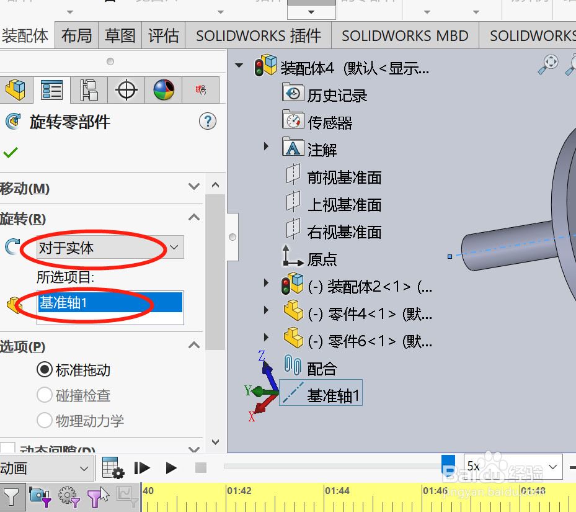The image size is (576, 512).
Task: Open the SOLIDWORKS 插件 tab
Action: (x=259, y=35)
